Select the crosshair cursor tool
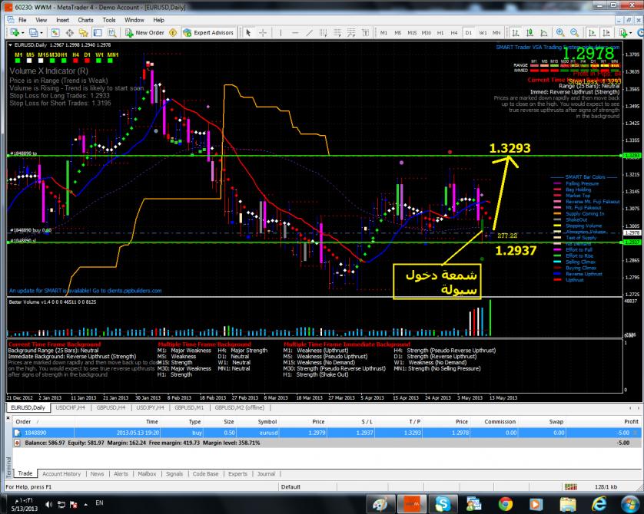 [261, 33]
